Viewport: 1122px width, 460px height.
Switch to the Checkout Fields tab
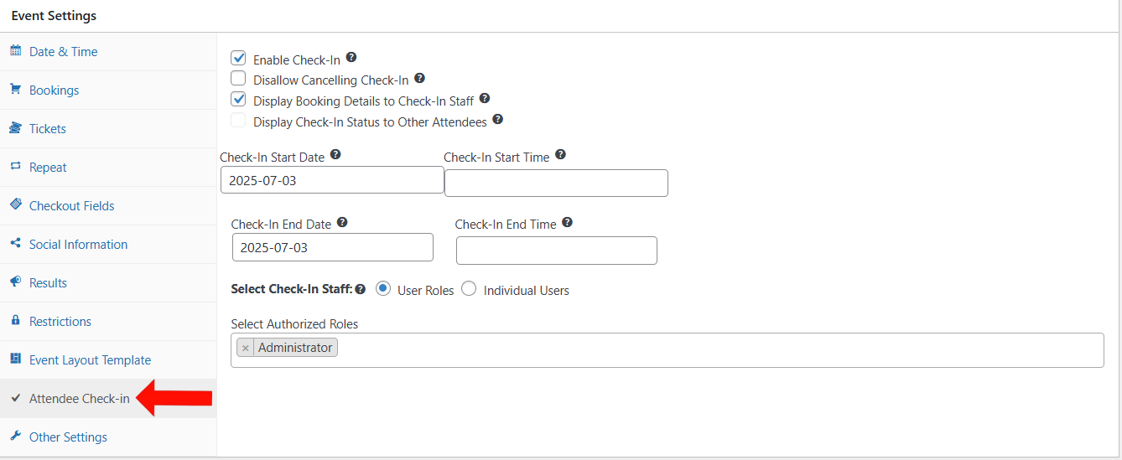pyautogui.click(x=72, y=205)
